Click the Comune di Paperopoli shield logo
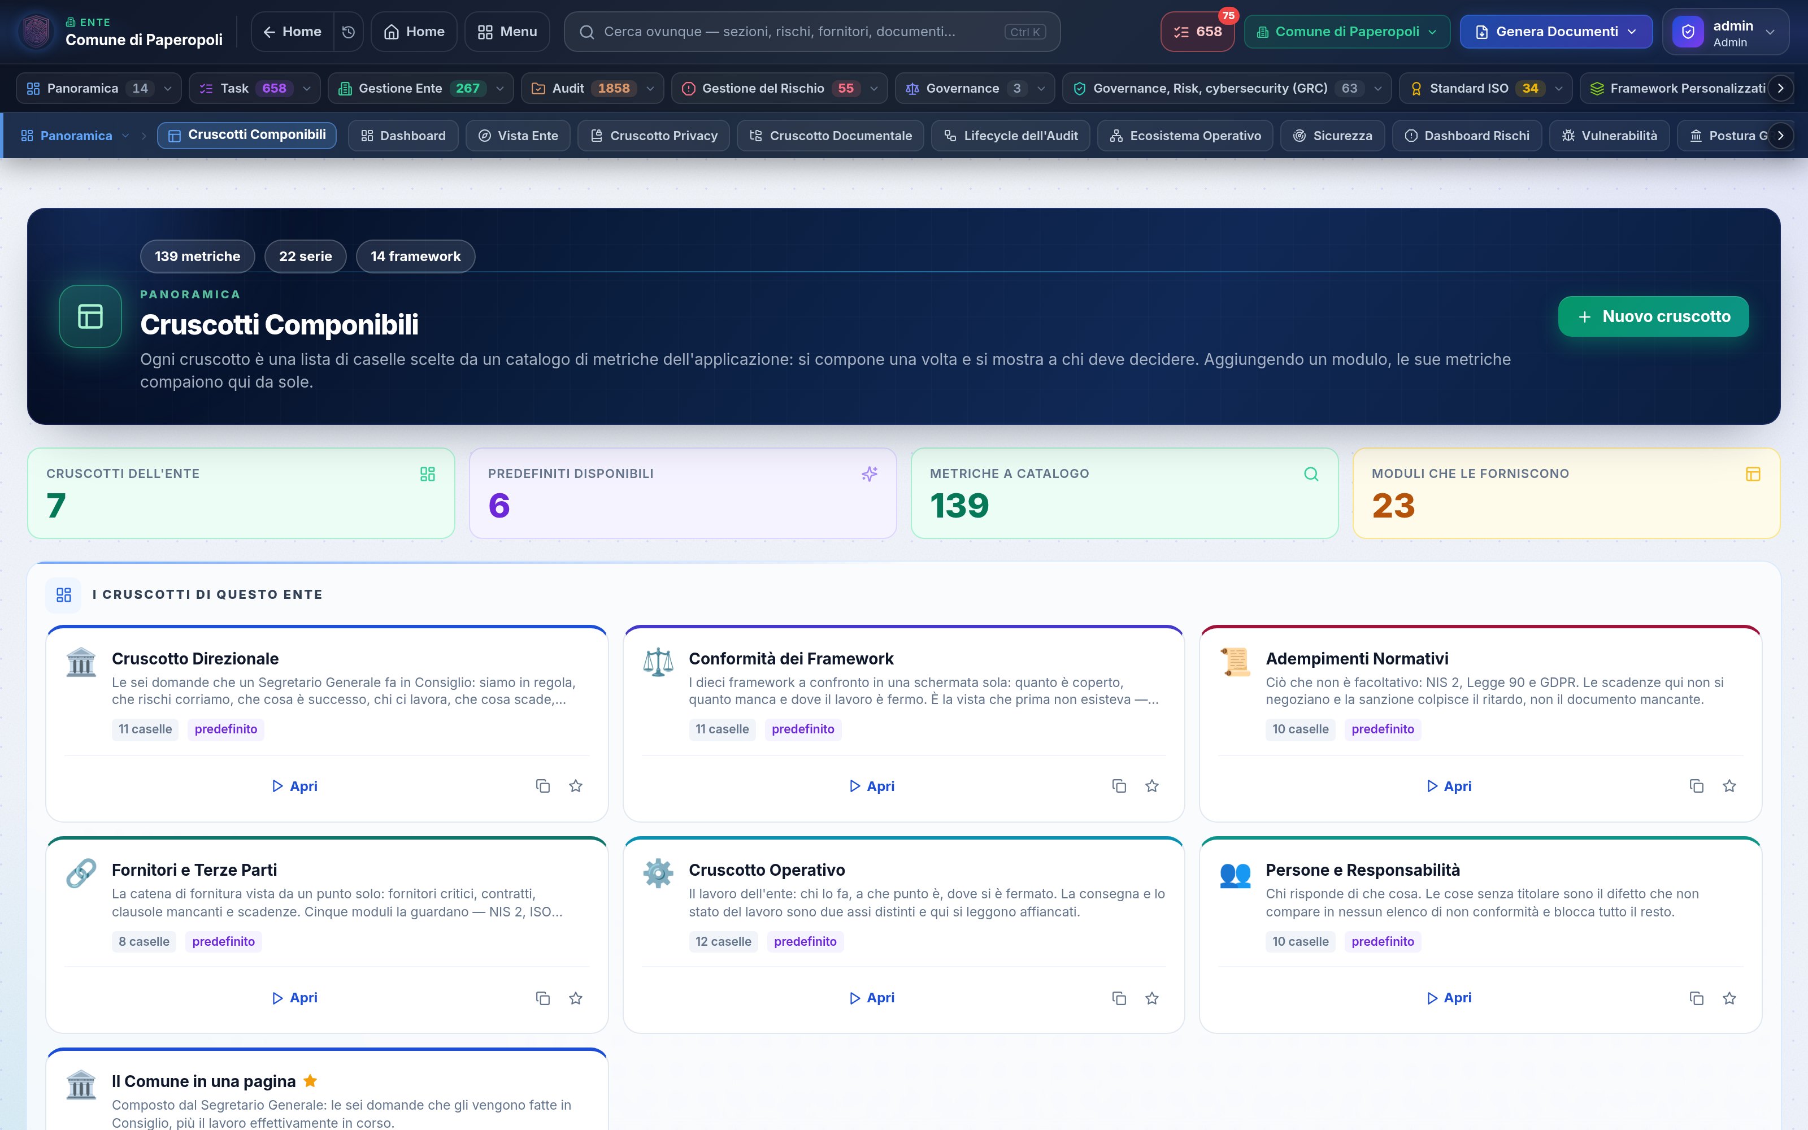The width and height of the screenshot is (1808, 1130). [37, 32]
